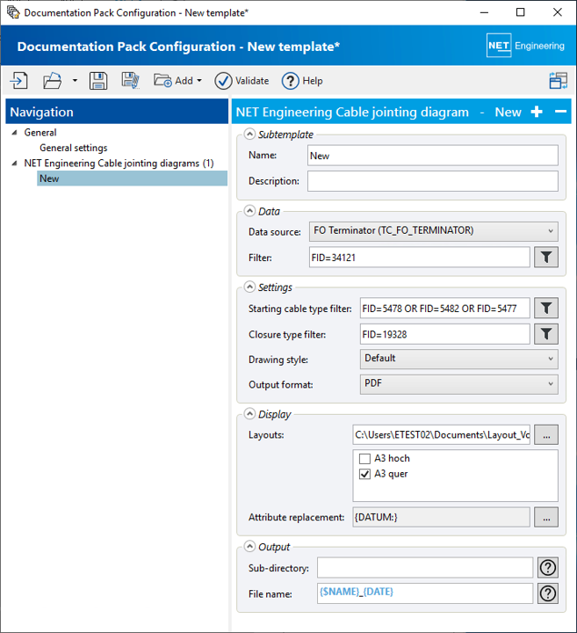
Task: Minimize the Documentation Pack Configuration window
Action: (484, 12)
